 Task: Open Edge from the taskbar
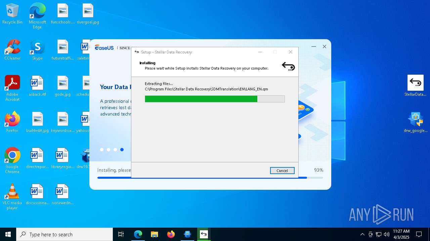[x=138, y=234]
